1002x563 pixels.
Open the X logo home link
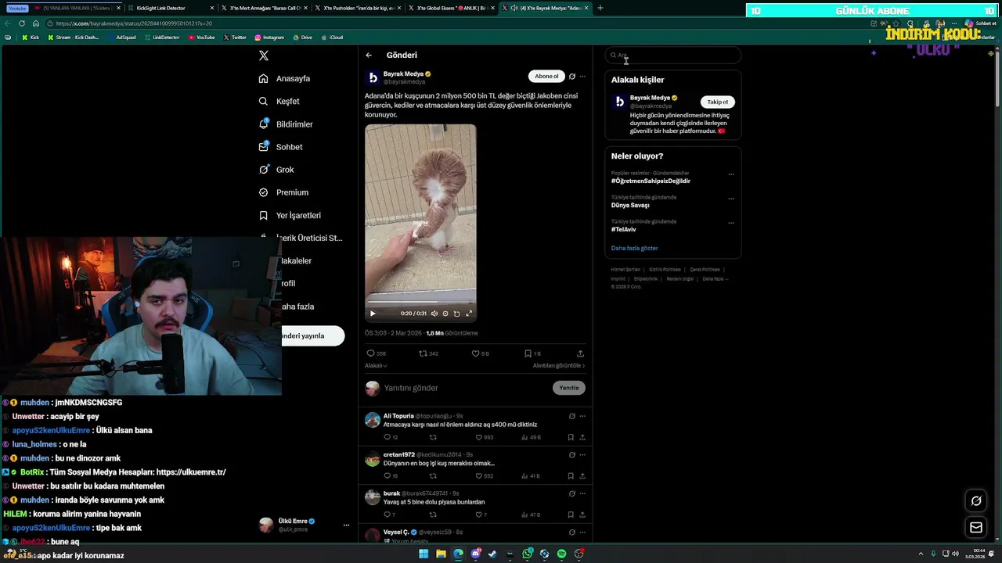264,56
